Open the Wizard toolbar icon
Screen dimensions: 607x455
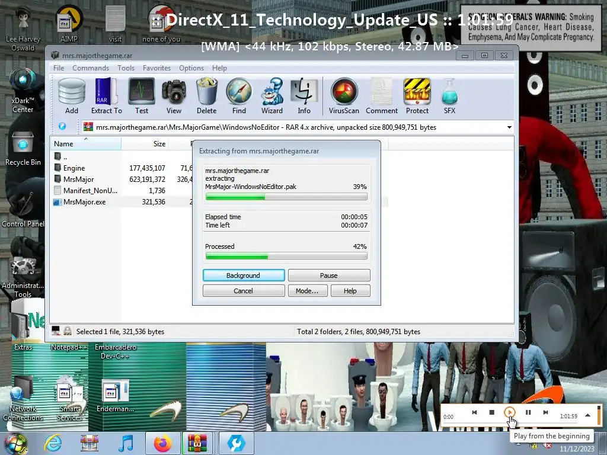tap(271, 96)
